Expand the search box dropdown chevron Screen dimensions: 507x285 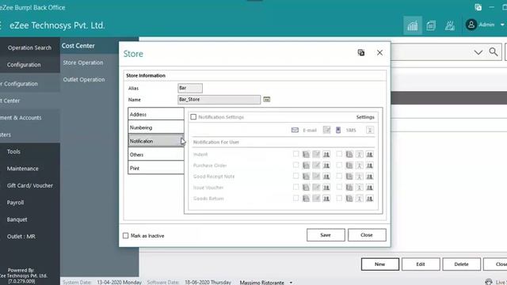[x=478, y=52]
